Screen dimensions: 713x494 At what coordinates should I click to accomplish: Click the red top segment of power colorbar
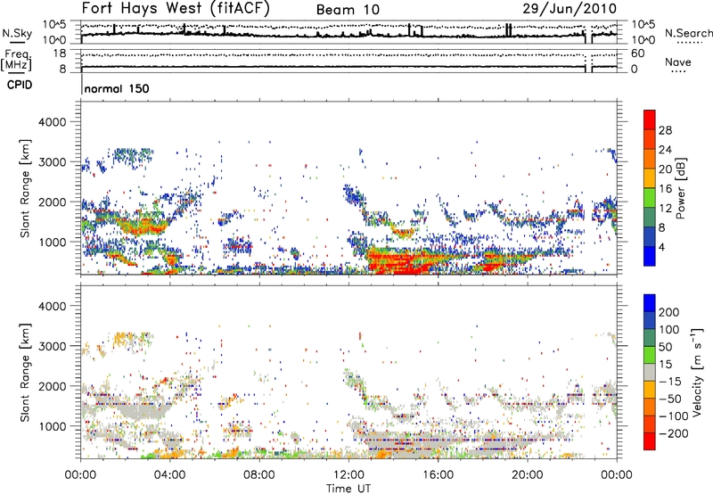650,120
